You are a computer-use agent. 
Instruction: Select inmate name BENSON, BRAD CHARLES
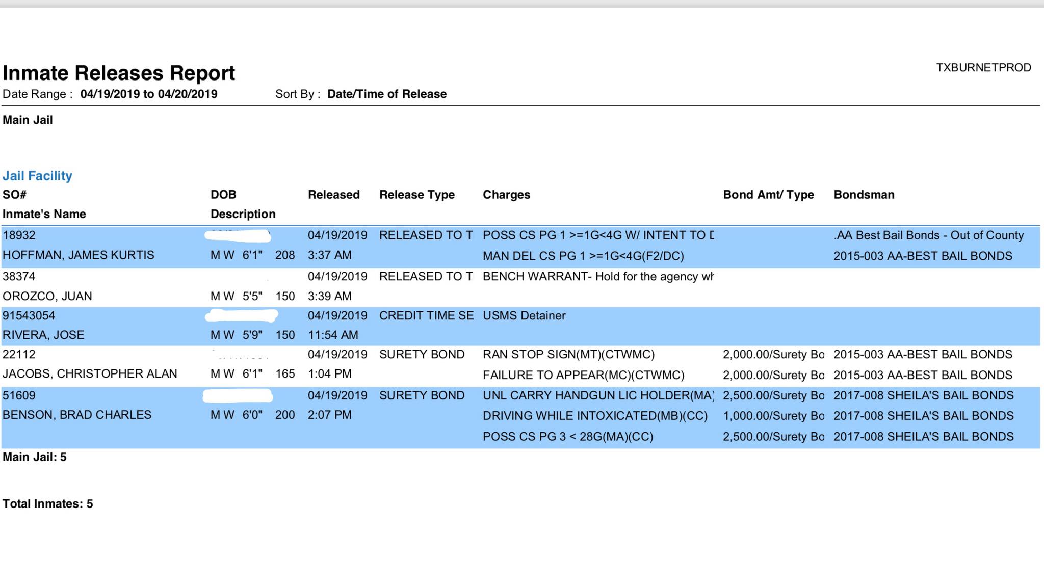pyautogui.click(x=77, y=415)
